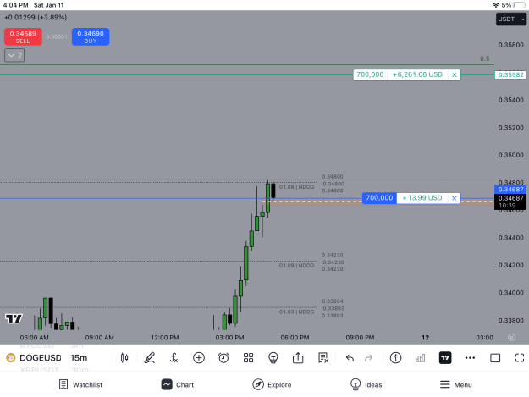Tap the 01.03 | NDOG level label
Image resolution: width=529 pixels, height=397 pixels.
296,312
